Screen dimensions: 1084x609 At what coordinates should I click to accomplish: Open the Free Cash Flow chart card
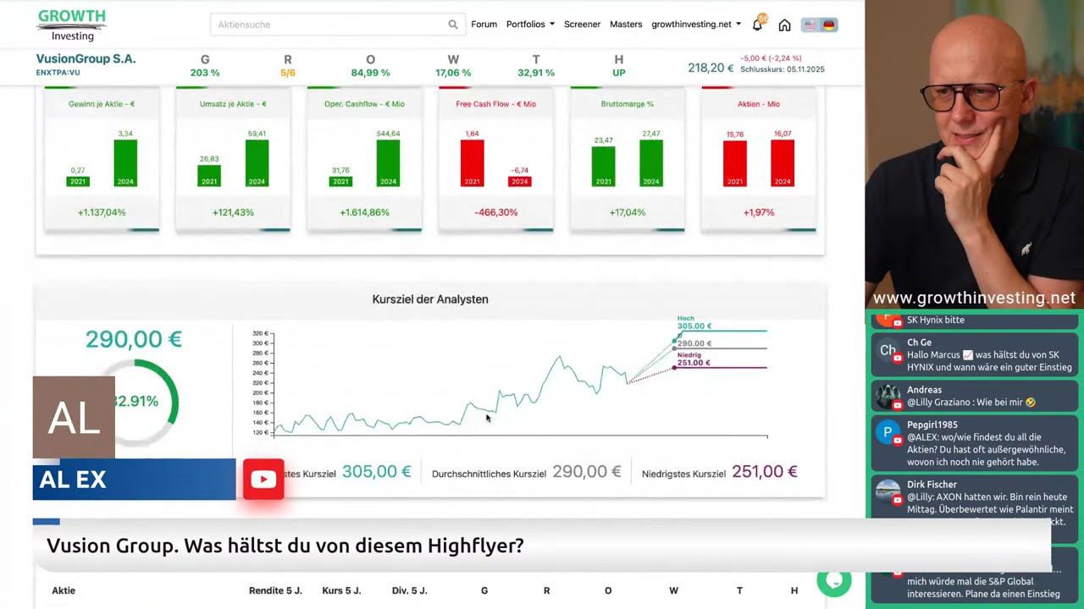495,158
